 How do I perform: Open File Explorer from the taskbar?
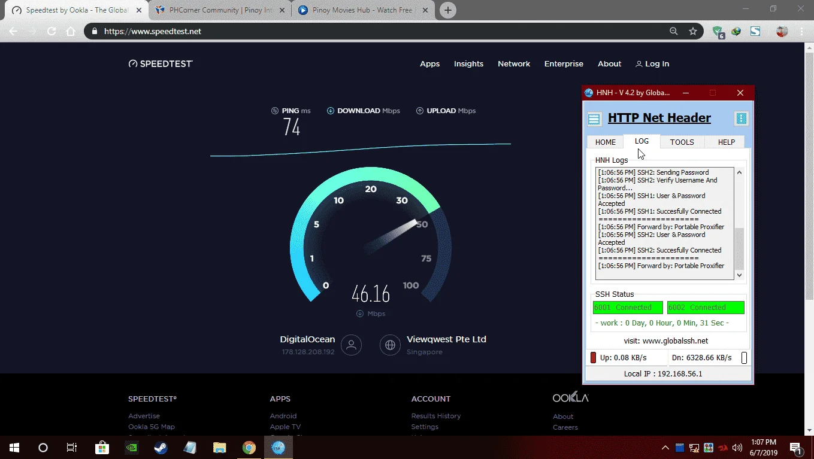pos(220,448)
